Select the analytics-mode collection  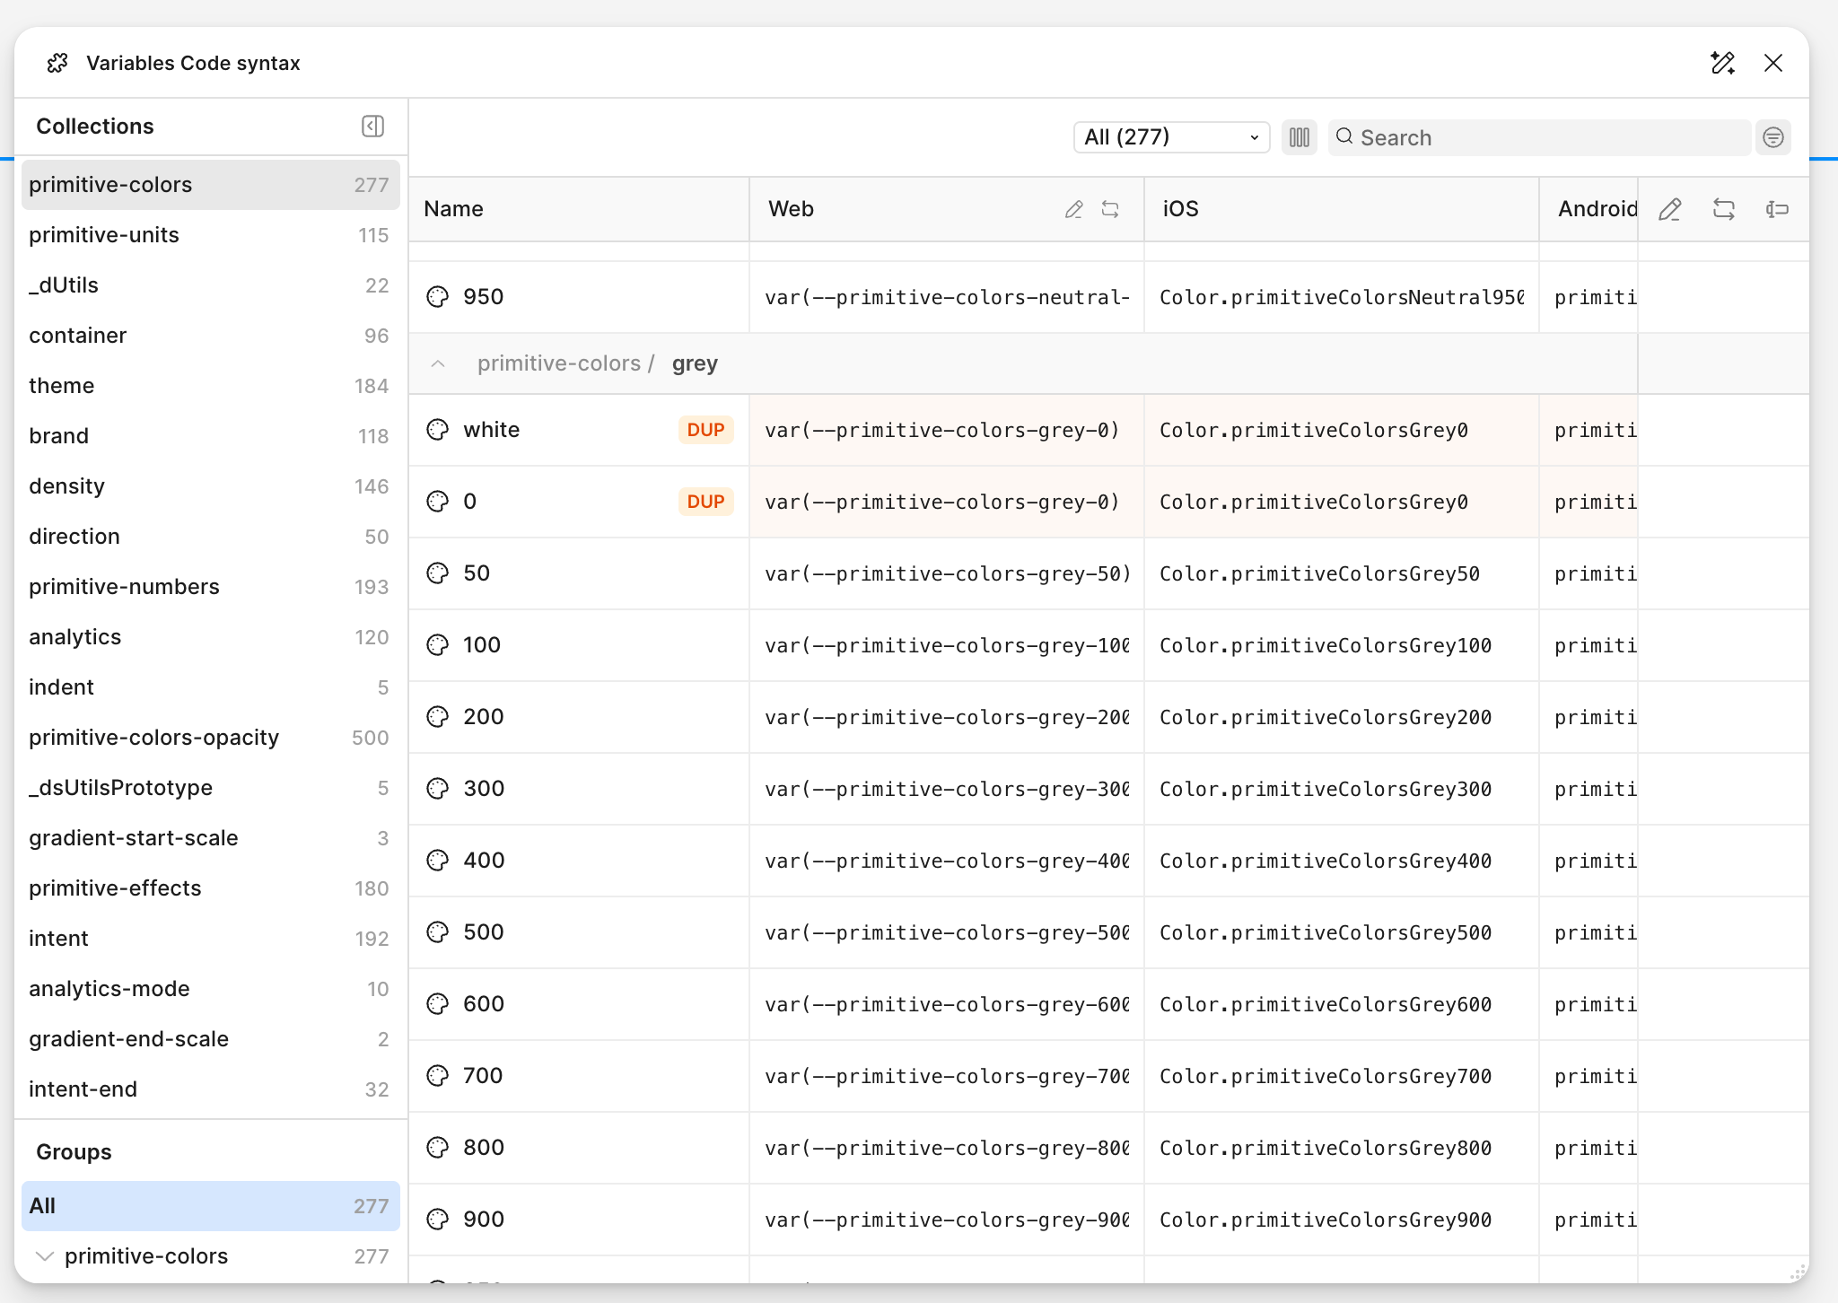click(211, 989)
